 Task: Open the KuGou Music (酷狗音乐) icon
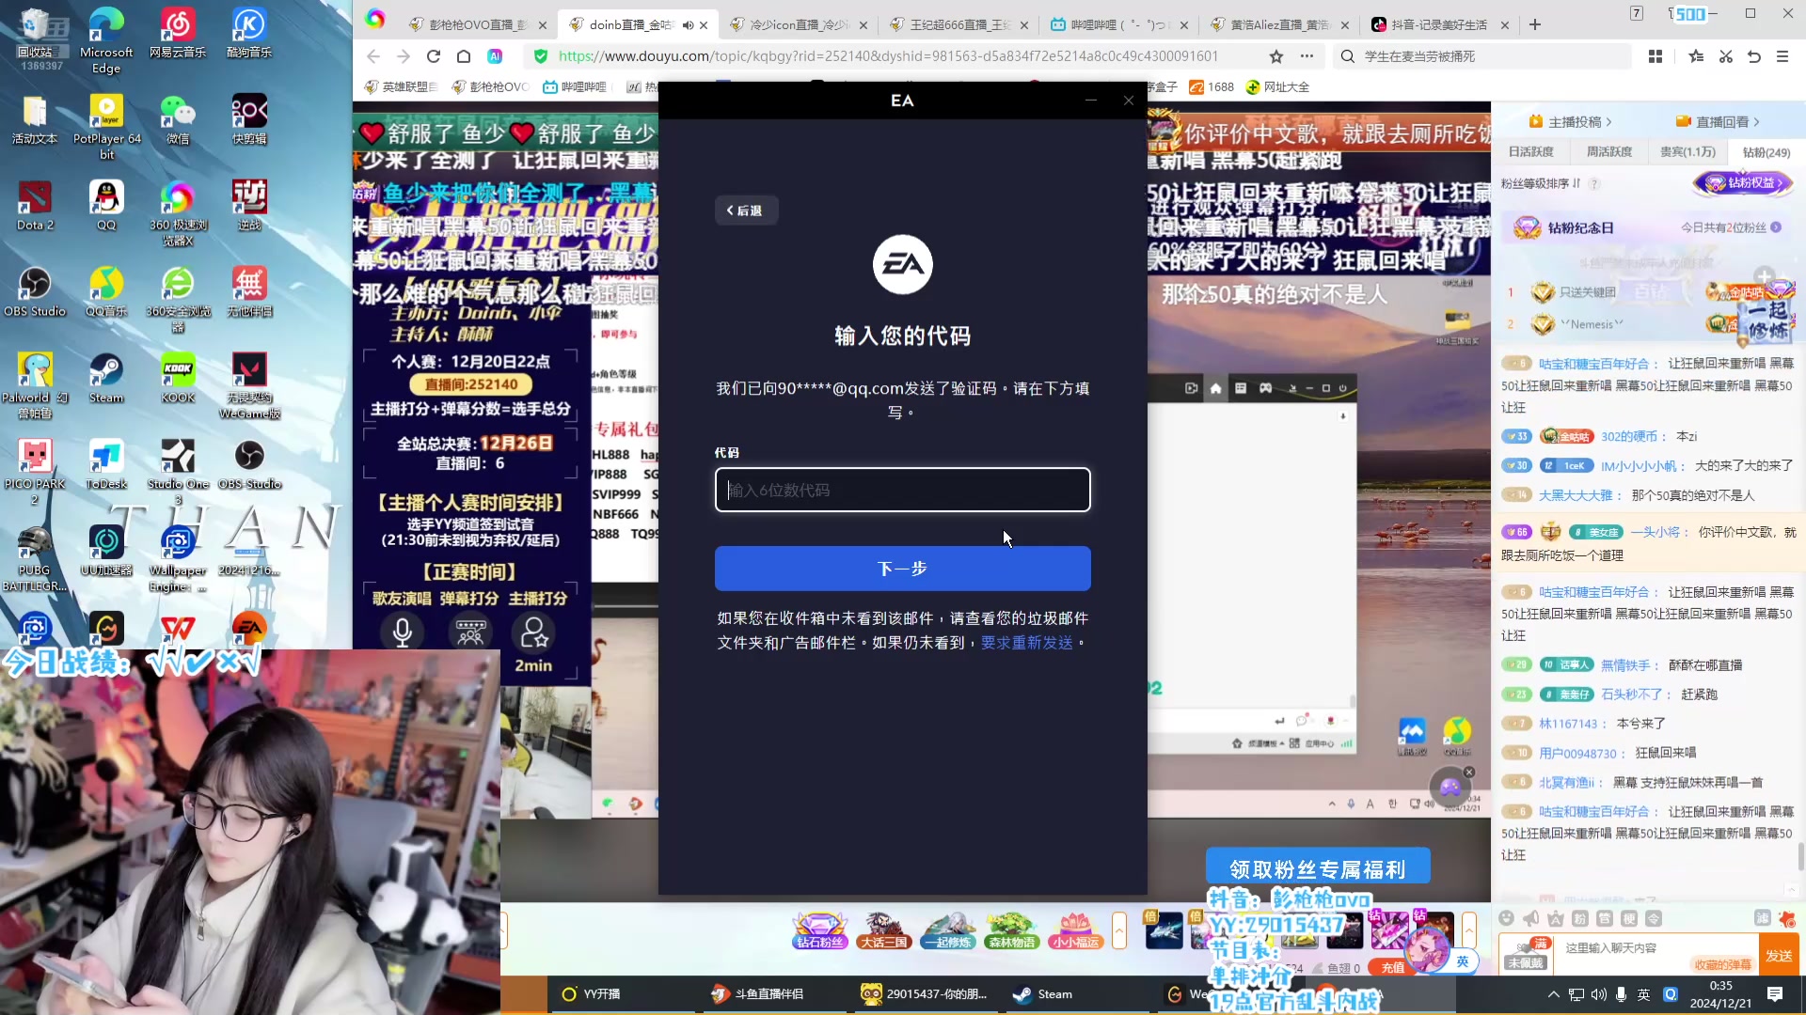coord(249,33)
